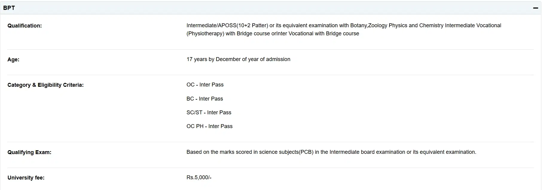Select the University fee label
This screenshot has width=542, height=190.
click(26, 178)
